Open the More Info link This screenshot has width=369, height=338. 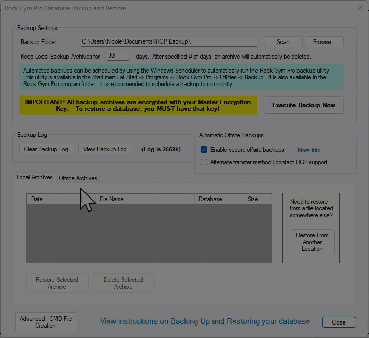coord(309,150)
